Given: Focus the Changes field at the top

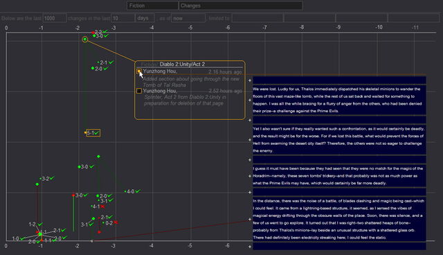Looking at the screenshot, I should 241,6.
